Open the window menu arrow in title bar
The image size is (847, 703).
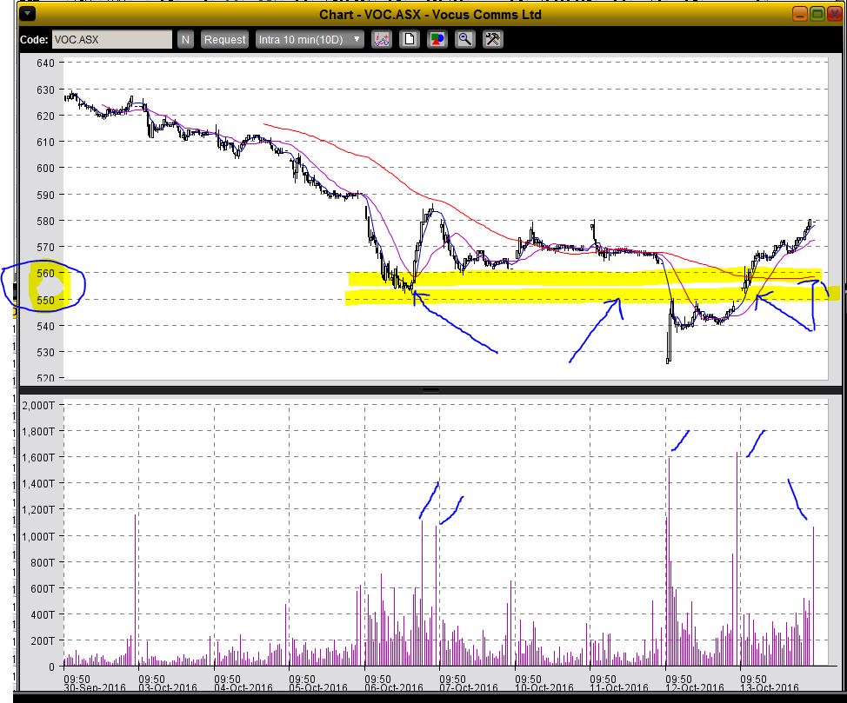(28, 14)
